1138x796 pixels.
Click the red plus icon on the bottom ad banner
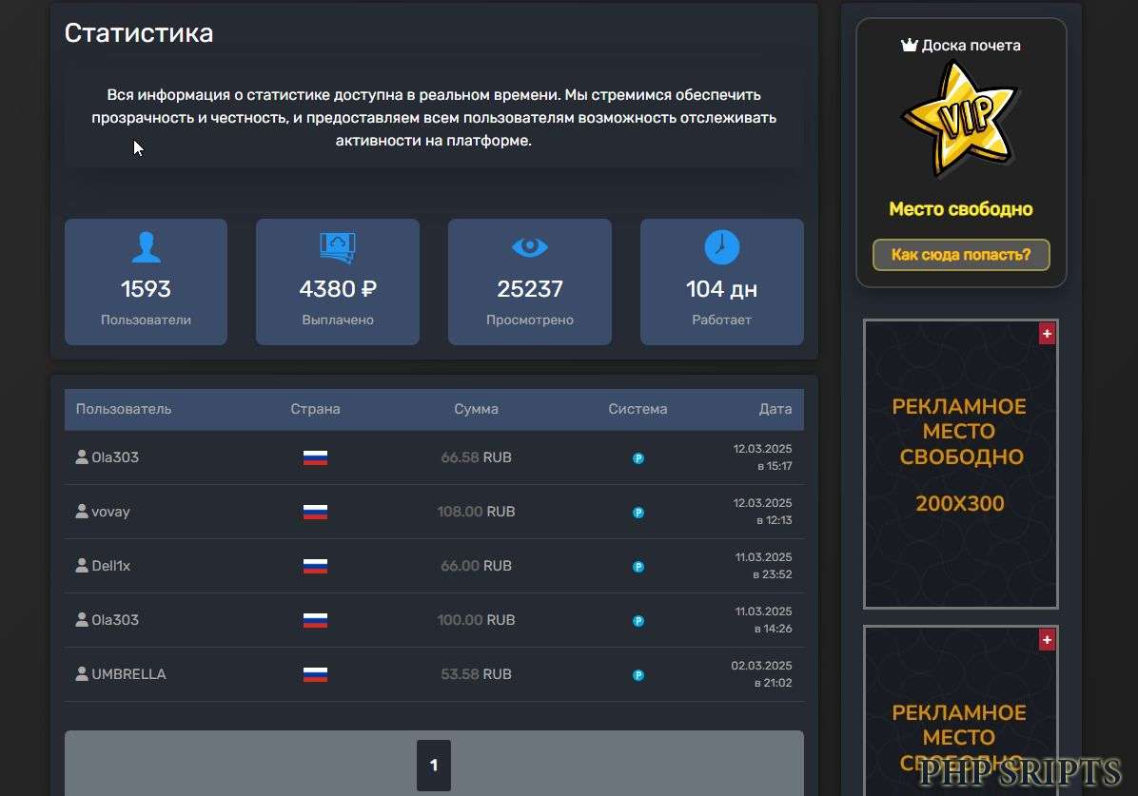coord(1046,639)
